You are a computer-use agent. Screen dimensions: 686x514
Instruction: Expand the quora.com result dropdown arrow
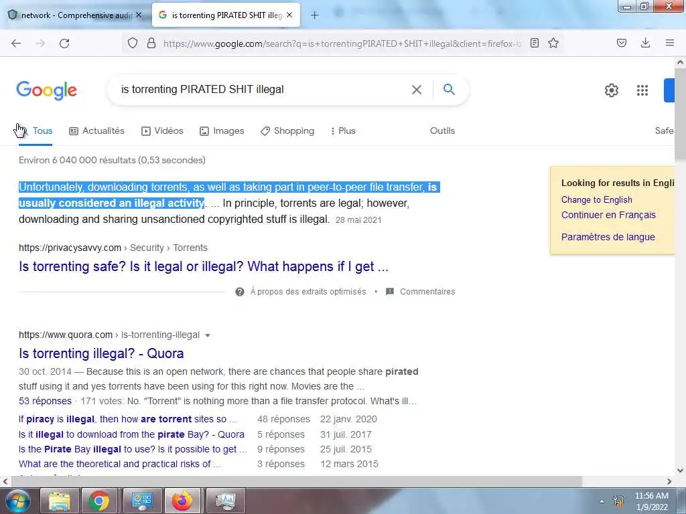click(x=208, y=335)
